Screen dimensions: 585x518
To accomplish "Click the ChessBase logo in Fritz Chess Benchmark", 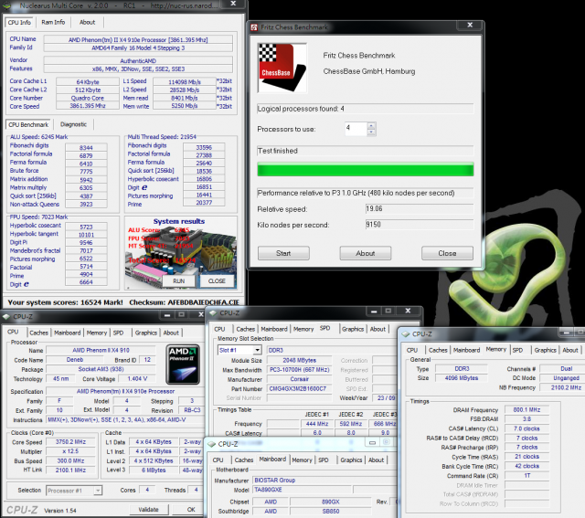I will pyautogui.click(x=282, y=68).
